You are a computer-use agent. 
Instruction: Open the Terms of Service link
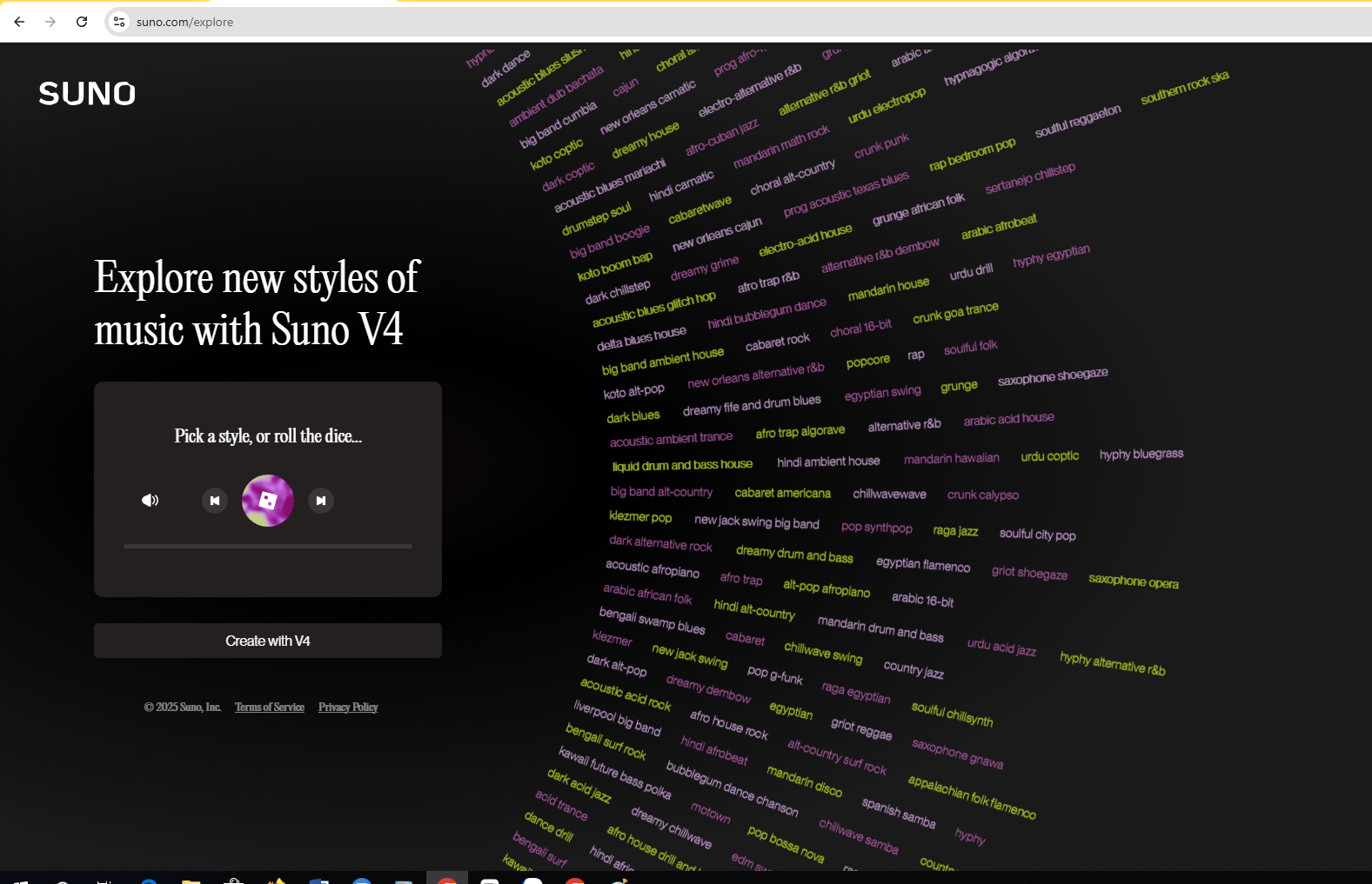pos(270,707)
